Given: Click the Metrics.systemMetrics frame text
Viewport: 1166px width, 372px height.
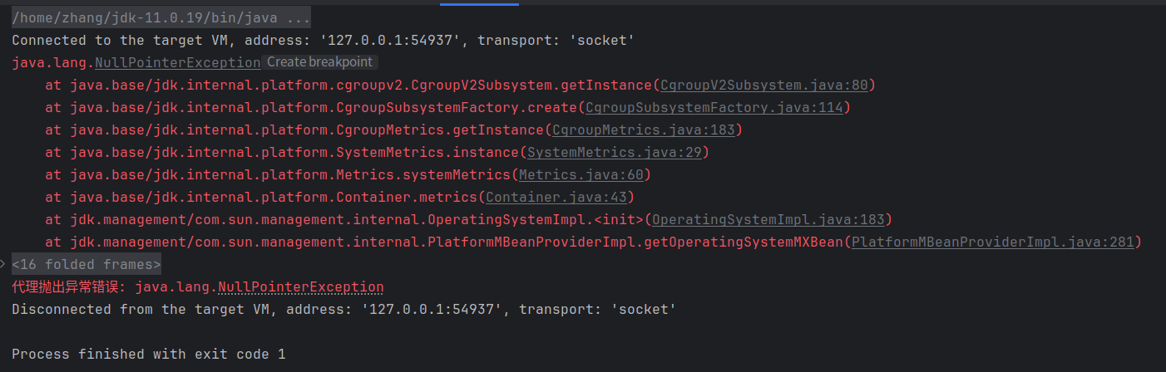Looking at the screenshot, I should coord(422,174).
